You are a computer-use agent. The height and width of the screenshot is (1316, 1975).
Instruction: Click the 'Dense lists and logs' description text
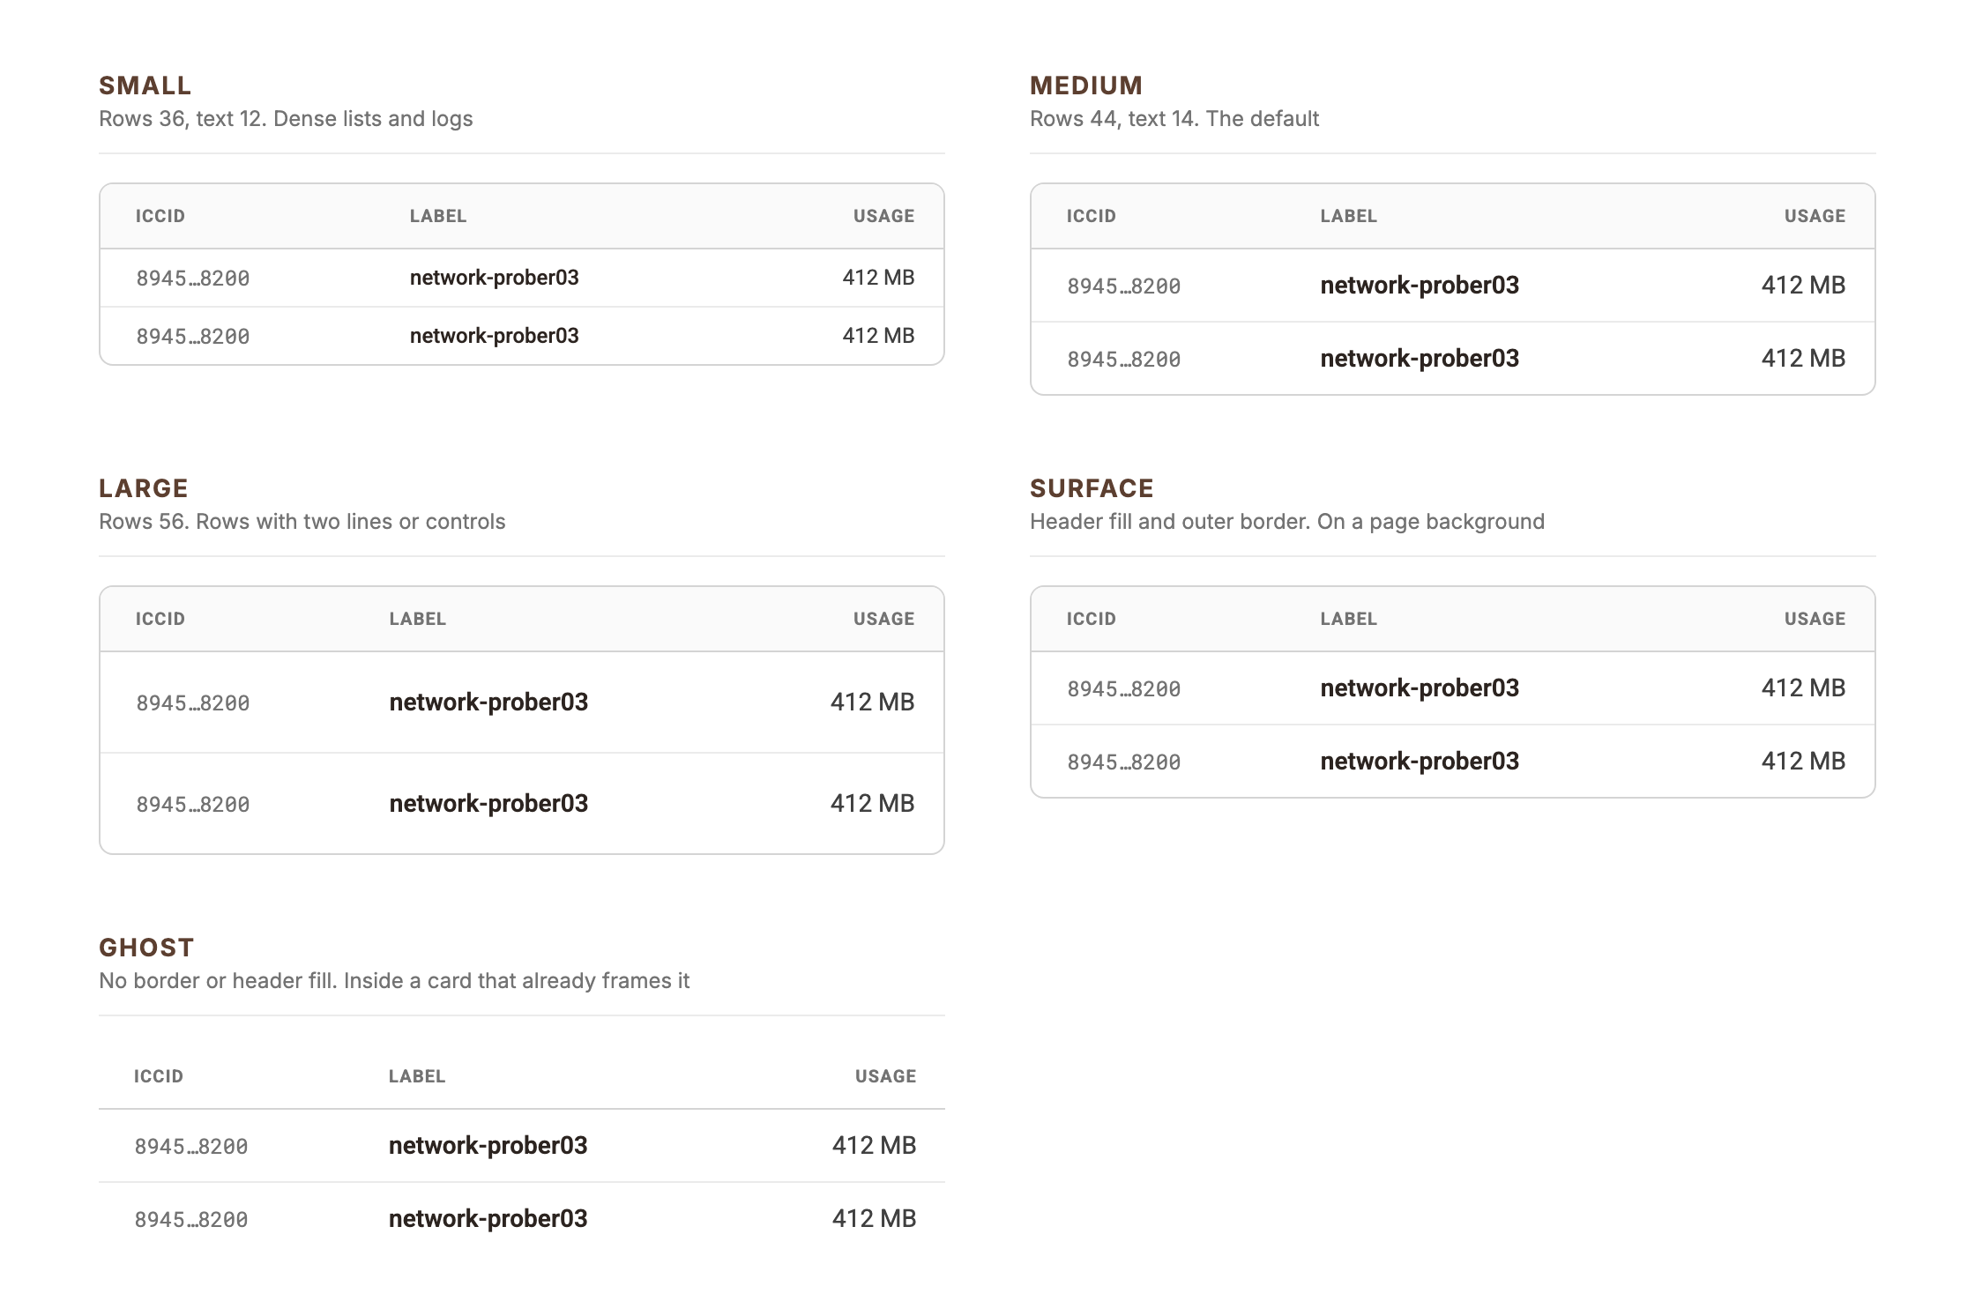373,119
